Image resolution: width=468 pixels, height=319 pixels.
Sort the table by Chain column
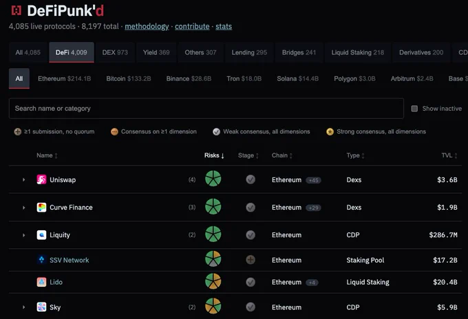tap(282, 155)
